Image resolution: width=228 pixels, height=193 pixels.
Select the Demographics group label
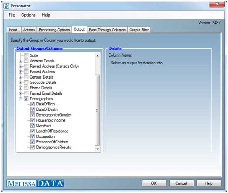pos(41,99)
